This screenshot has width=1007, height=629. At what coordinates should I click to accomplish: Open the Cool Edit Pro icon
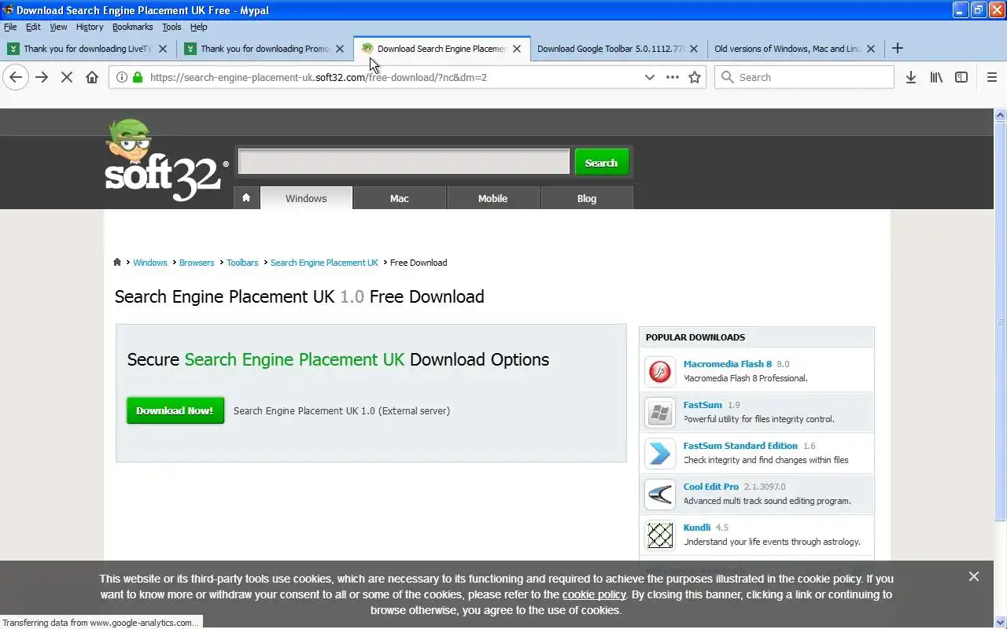click(660, 494)
